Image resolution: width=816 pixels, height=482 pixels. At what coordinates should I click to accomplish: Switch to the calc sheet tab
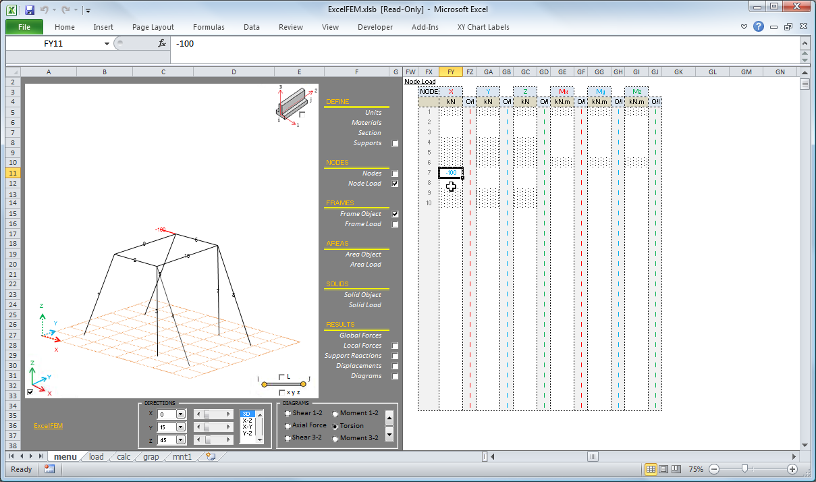[124, 456]
